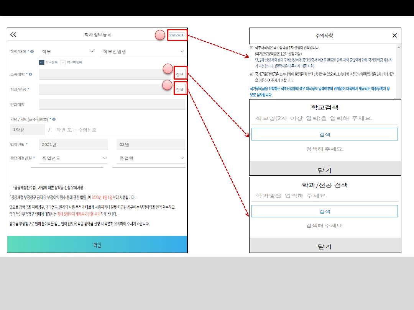Check the 학교등록 checkbox
This screenshot has height=310, width=414.
coord(42,62)
